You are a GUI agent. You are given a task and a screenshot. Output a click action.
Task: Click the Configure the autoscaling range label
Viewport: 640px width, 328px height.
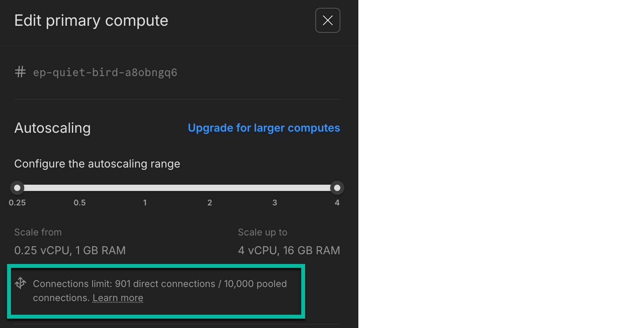[x=97, y=164]
